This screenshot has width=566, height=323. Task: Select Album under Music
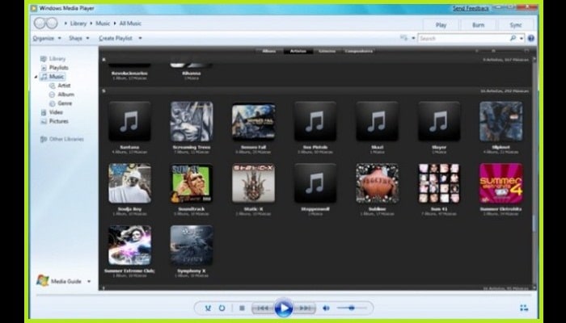click(61, 94)
